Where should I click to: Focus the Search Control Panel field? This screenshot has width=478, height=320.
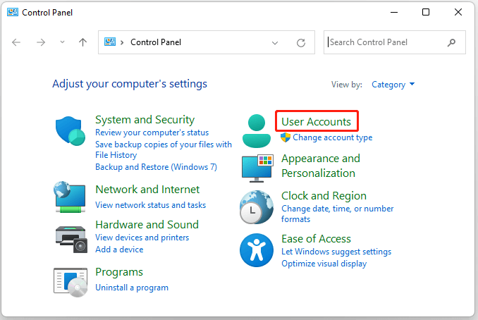pyautogui.click(x=386, y=42)
